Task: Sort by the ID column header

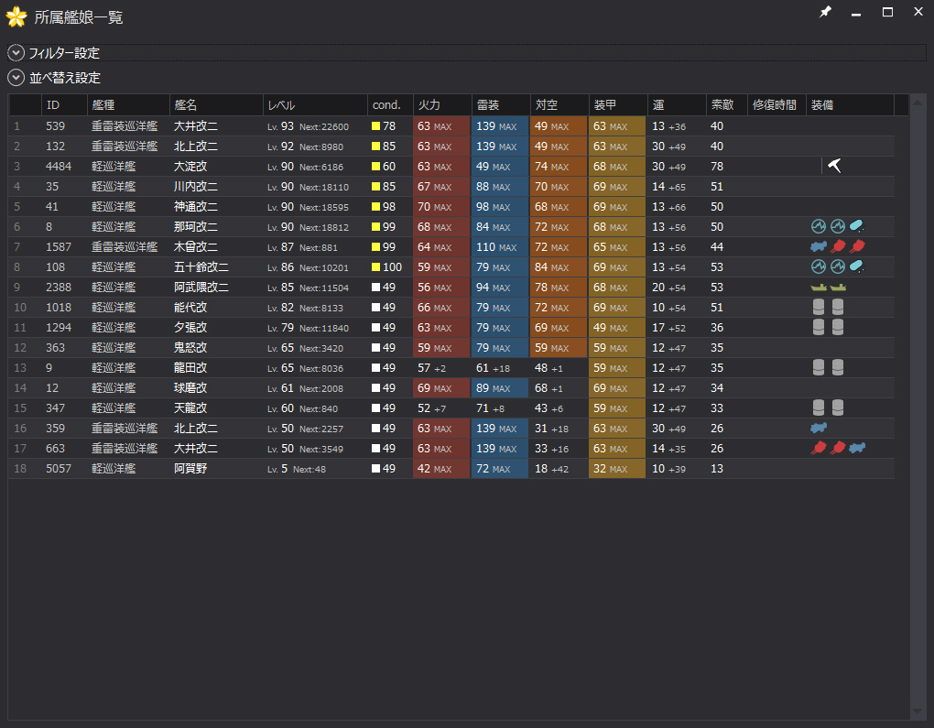Action: coord(64,105)
